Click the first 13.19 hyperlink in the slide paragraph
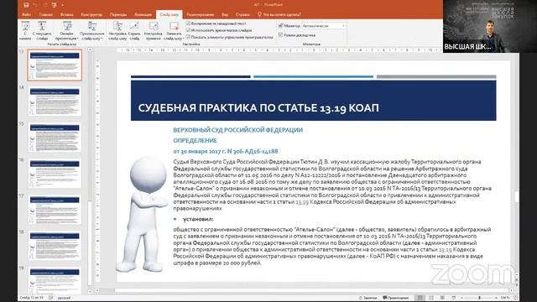537x302 pixels. (x=302, y=202)
